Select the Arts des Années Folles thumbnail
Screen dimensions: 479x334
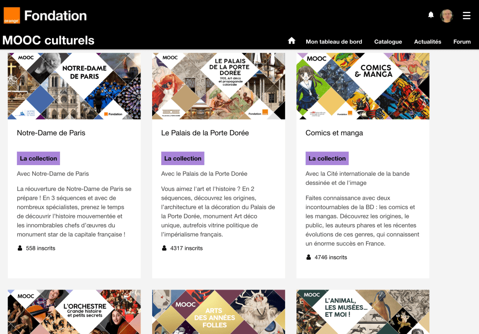[219, 312]
